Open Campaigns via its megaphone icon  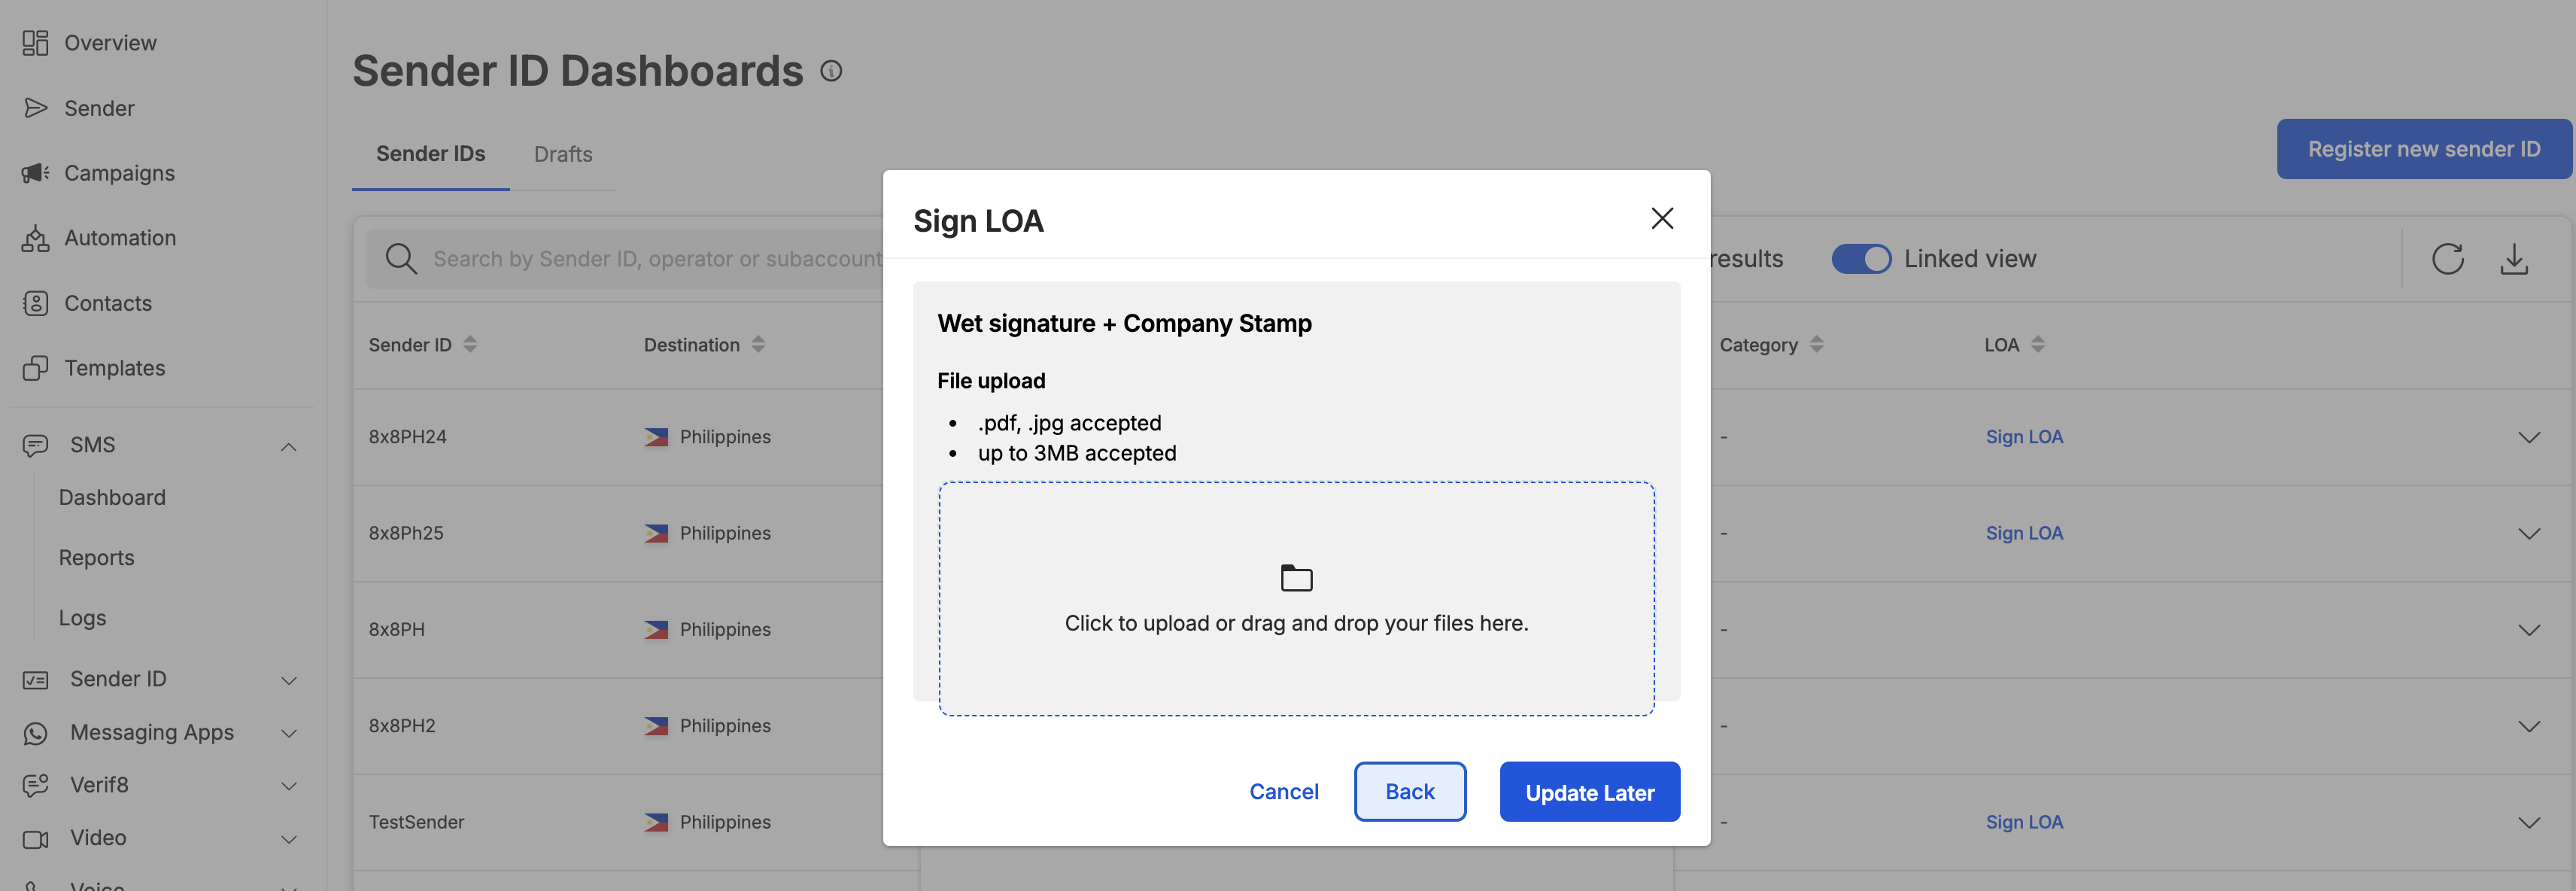click(35, 173)
